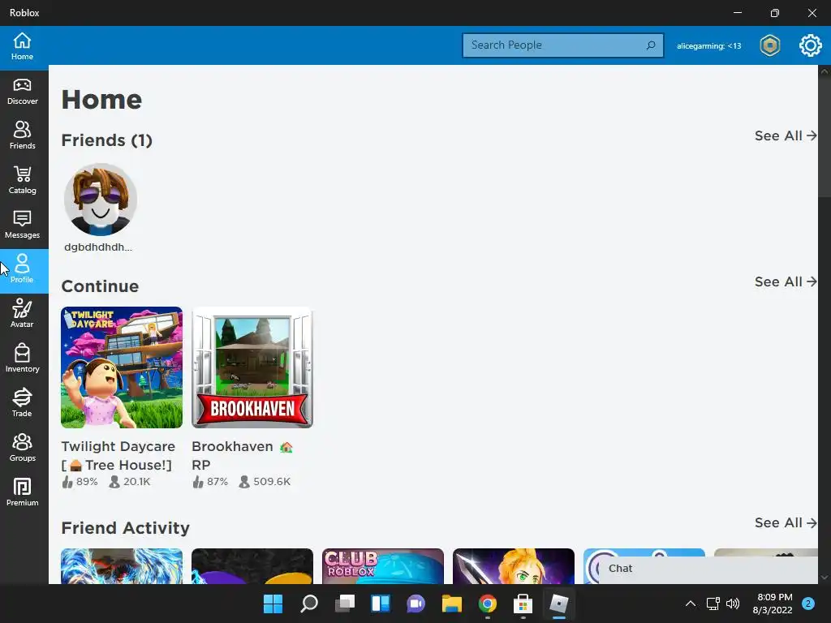Click the search magnifier in Search People
The height and width of the screenshot is (623, 831).
pos(651,45)
